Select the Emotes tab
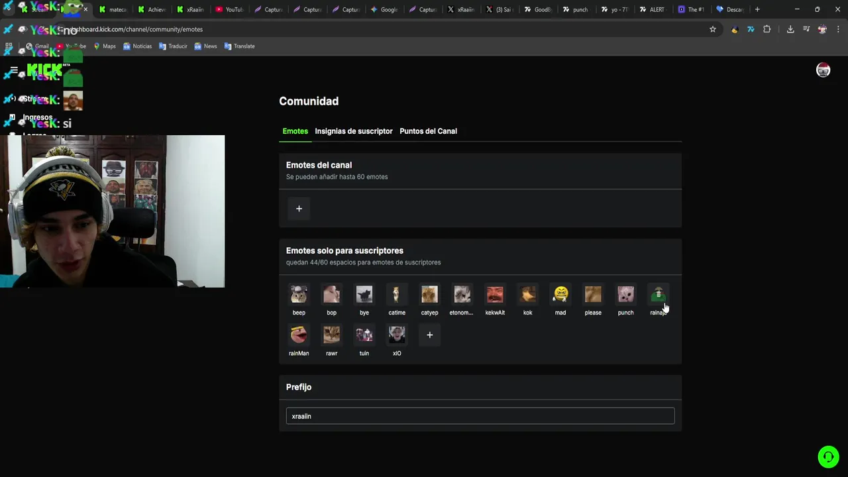 click(x=295, y=131)
